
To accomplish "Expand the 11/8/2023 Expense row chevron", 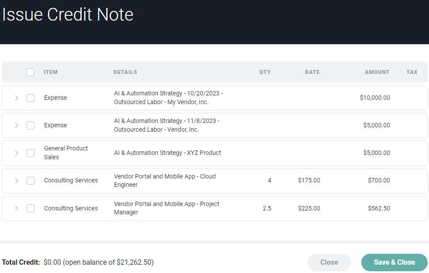I will point(17,126).
